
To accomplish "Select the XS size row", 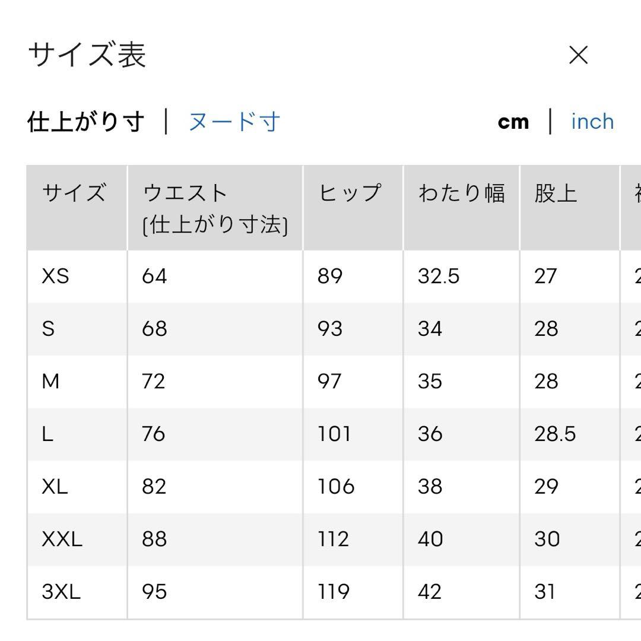I will click(x=334, y=277).
